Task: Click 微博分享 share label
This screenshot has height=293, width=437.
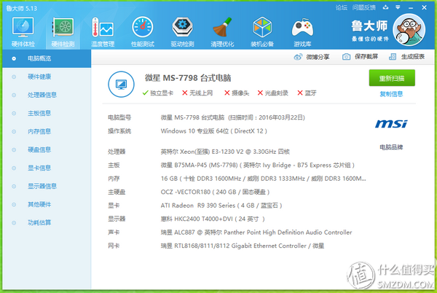Action: coord(318,57)
